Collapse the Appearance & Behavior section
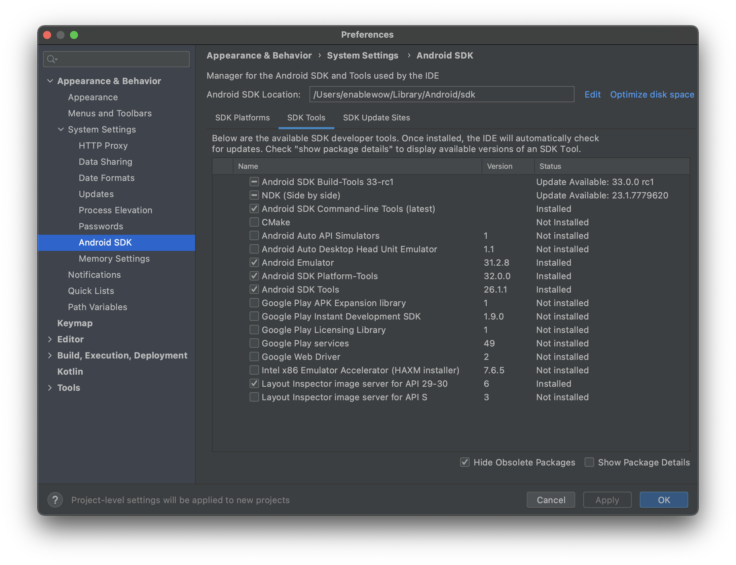Viewport: 736px width, 565px height. (50, 81)
